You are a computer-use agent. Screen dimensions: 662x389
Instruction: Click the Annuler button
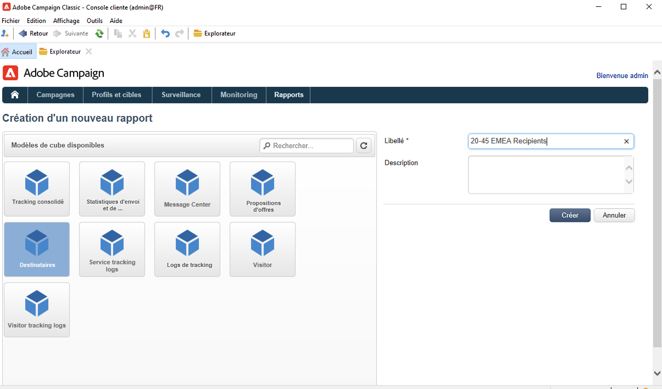pyautogui.click(x=614, y=215)
